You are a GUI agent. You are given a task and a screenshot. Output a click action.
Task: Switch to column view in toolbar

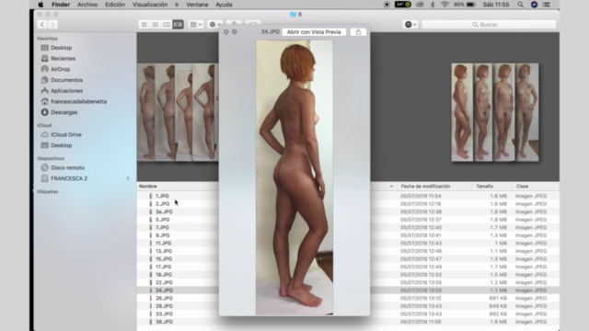pos(167,25)
